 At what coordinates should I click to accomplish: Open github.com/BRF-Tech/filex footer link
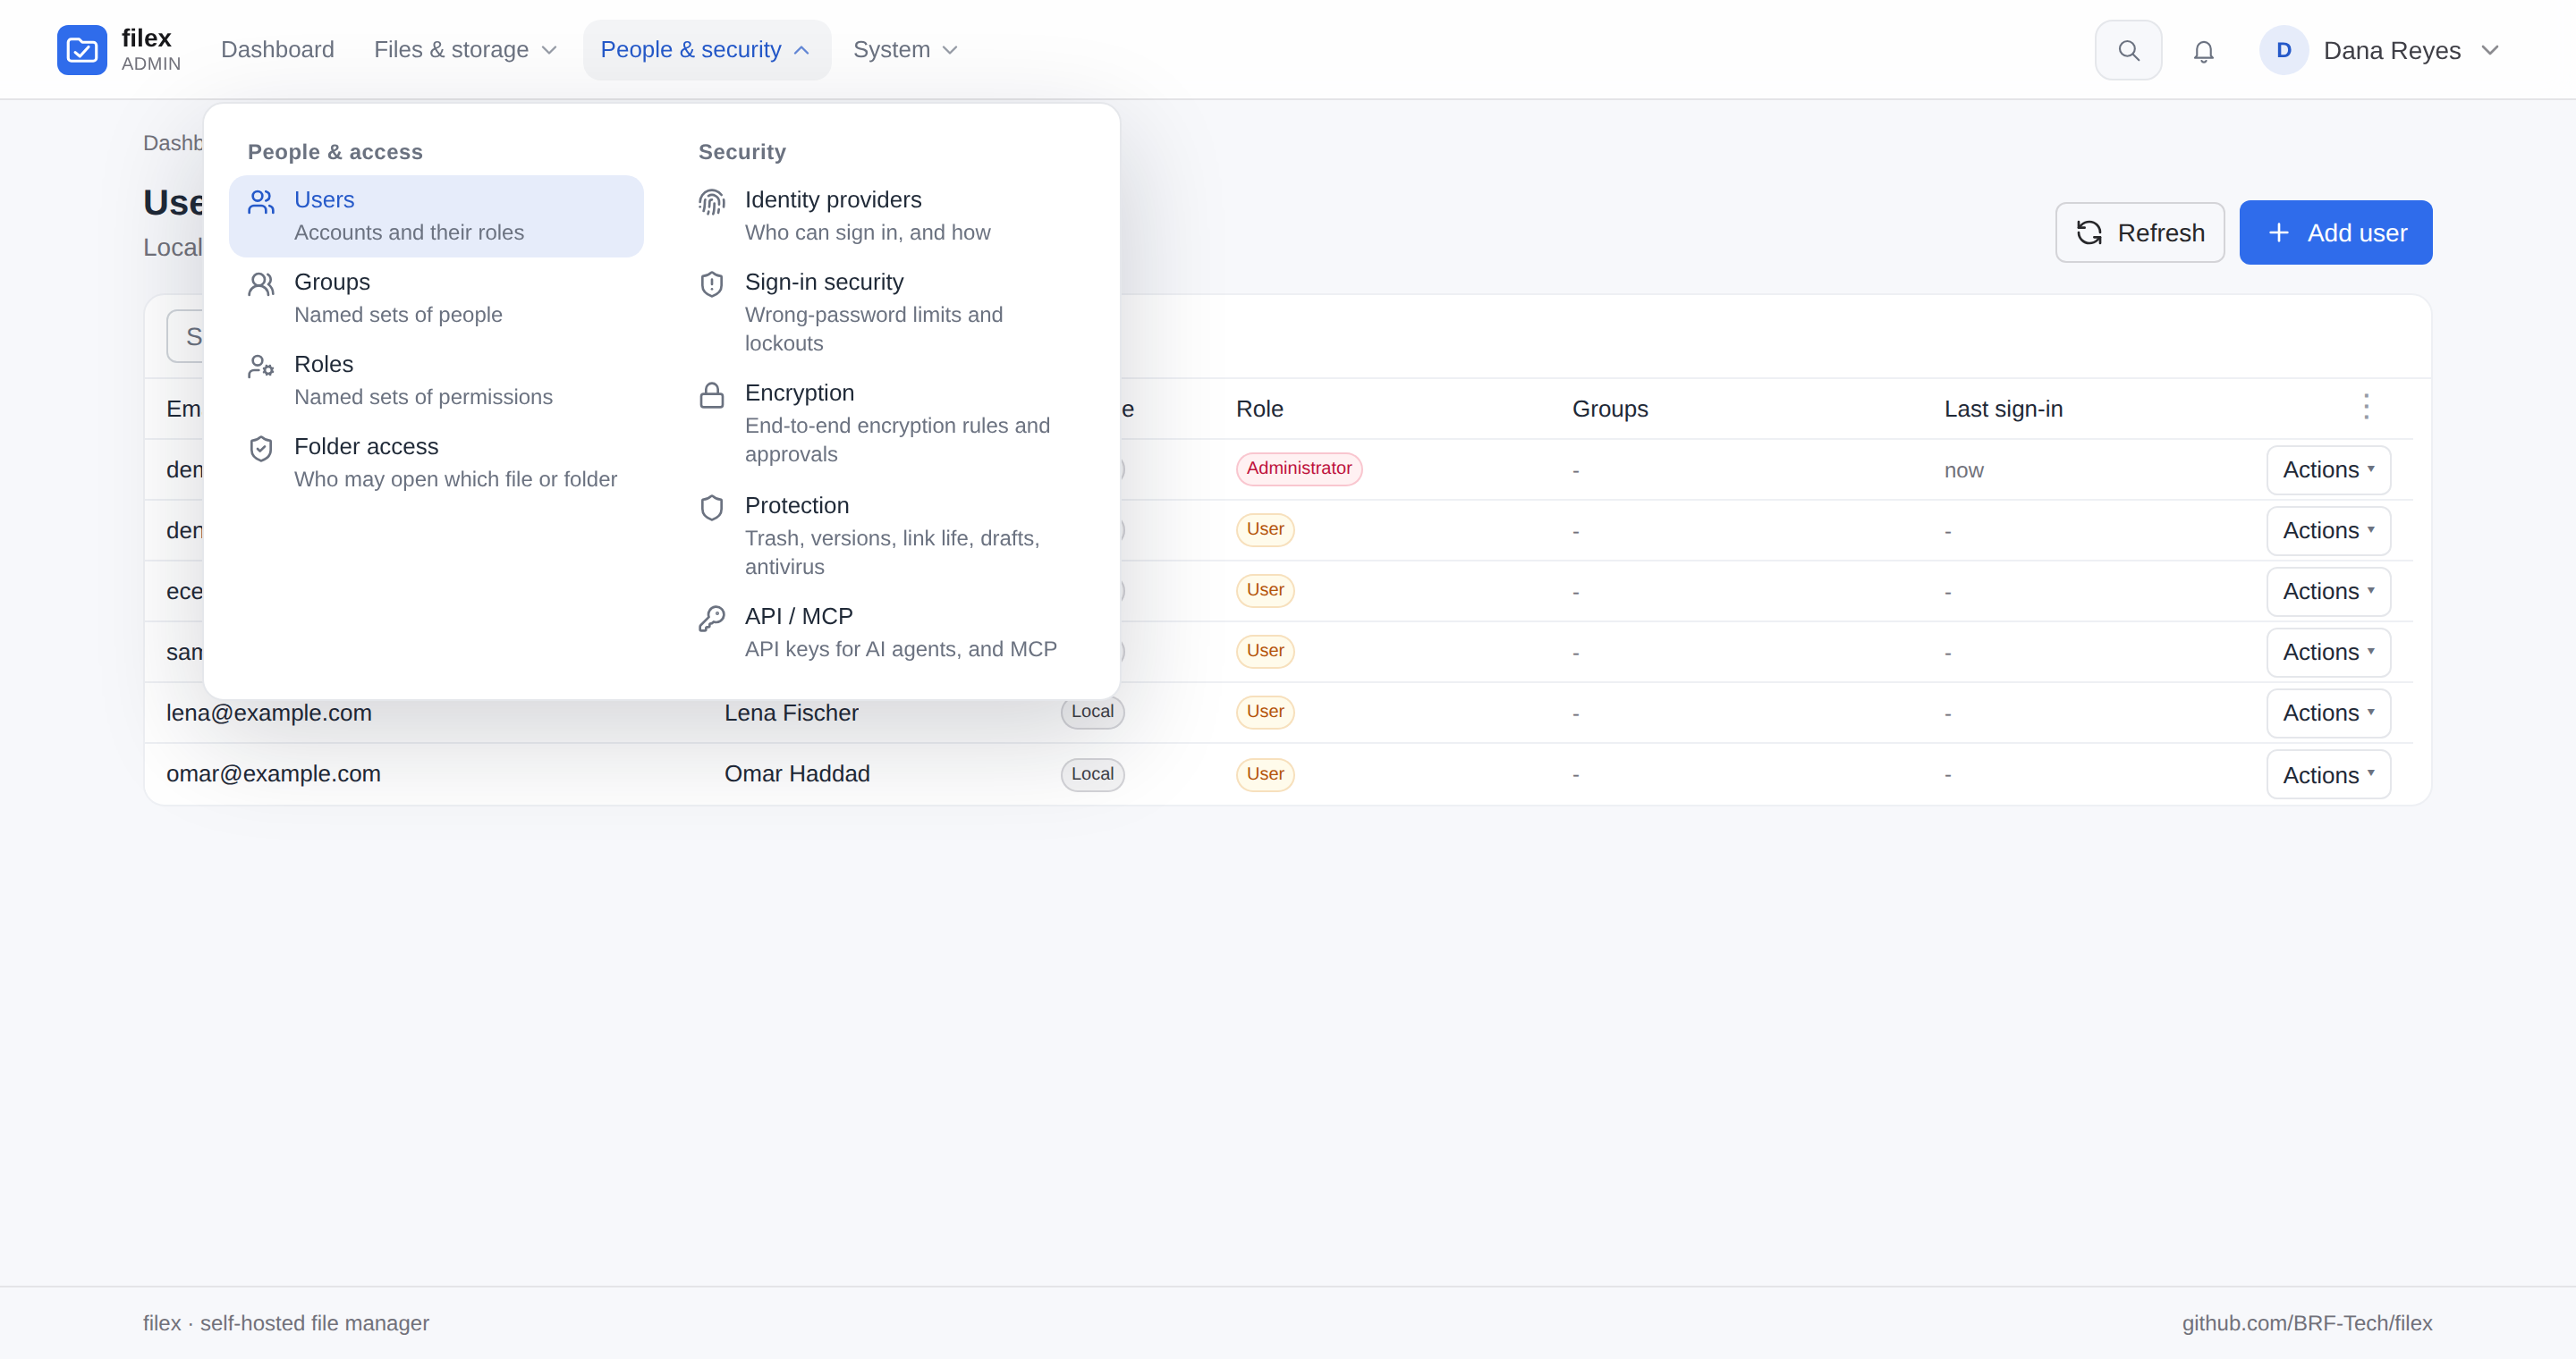[2306, 1323]
